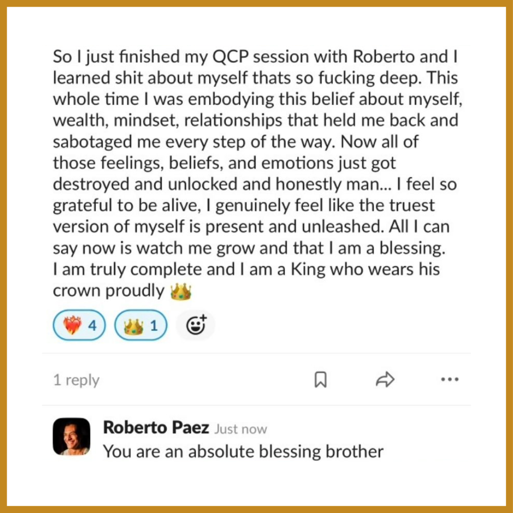This screenshot has height=513, width=513.
Task: Open the "1 reply" thread link
Action: pyautogui.click(x=76, y=380)
